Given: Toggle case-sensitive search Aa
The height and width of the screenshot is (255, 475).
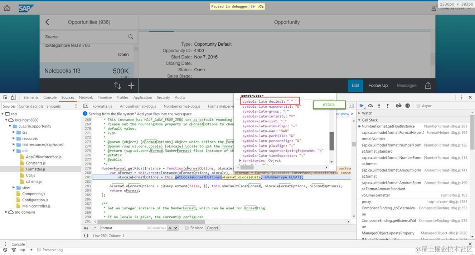Looking at the screenshot, I should pyautogui.click(x=86, y=228).
